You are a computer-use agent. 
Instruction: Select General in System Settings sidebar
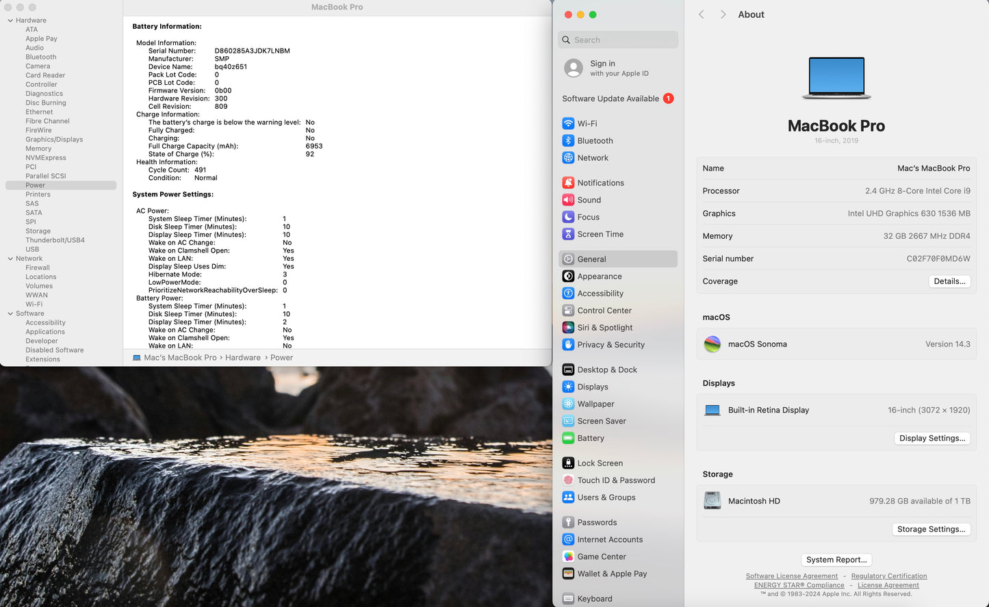point(618,259)
